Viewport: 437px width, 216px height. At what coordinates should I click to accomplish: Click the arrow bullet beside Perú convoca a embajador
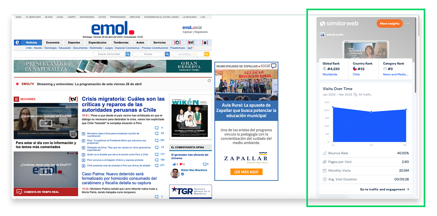[83, 160]
